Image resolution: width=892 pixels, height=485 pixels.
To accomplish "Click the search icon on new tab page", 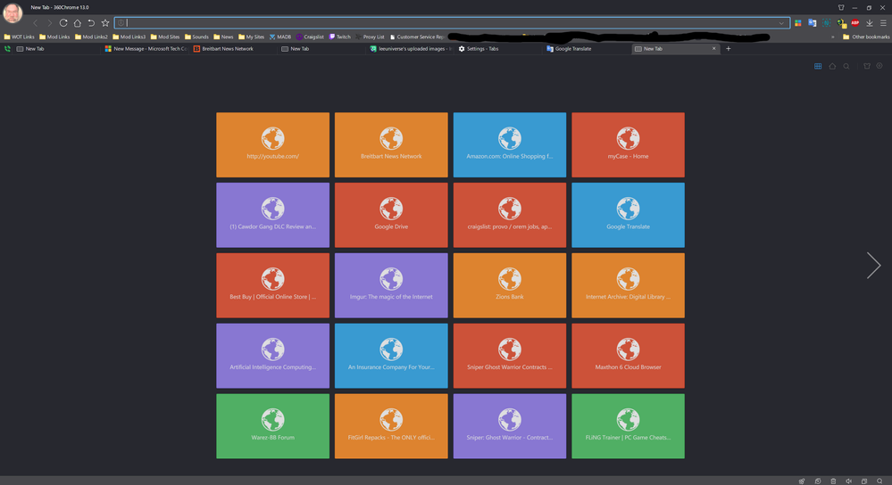I will [846, 66].
